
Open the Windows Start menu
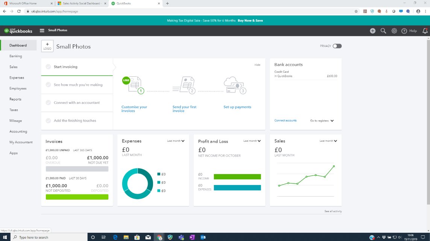(x=5, y=237)
